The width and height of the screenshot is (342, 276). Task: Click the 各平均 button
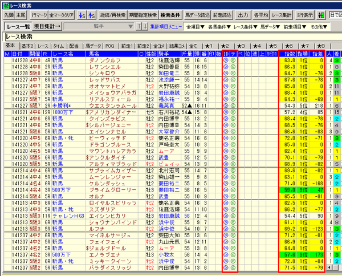pos(261,15)
